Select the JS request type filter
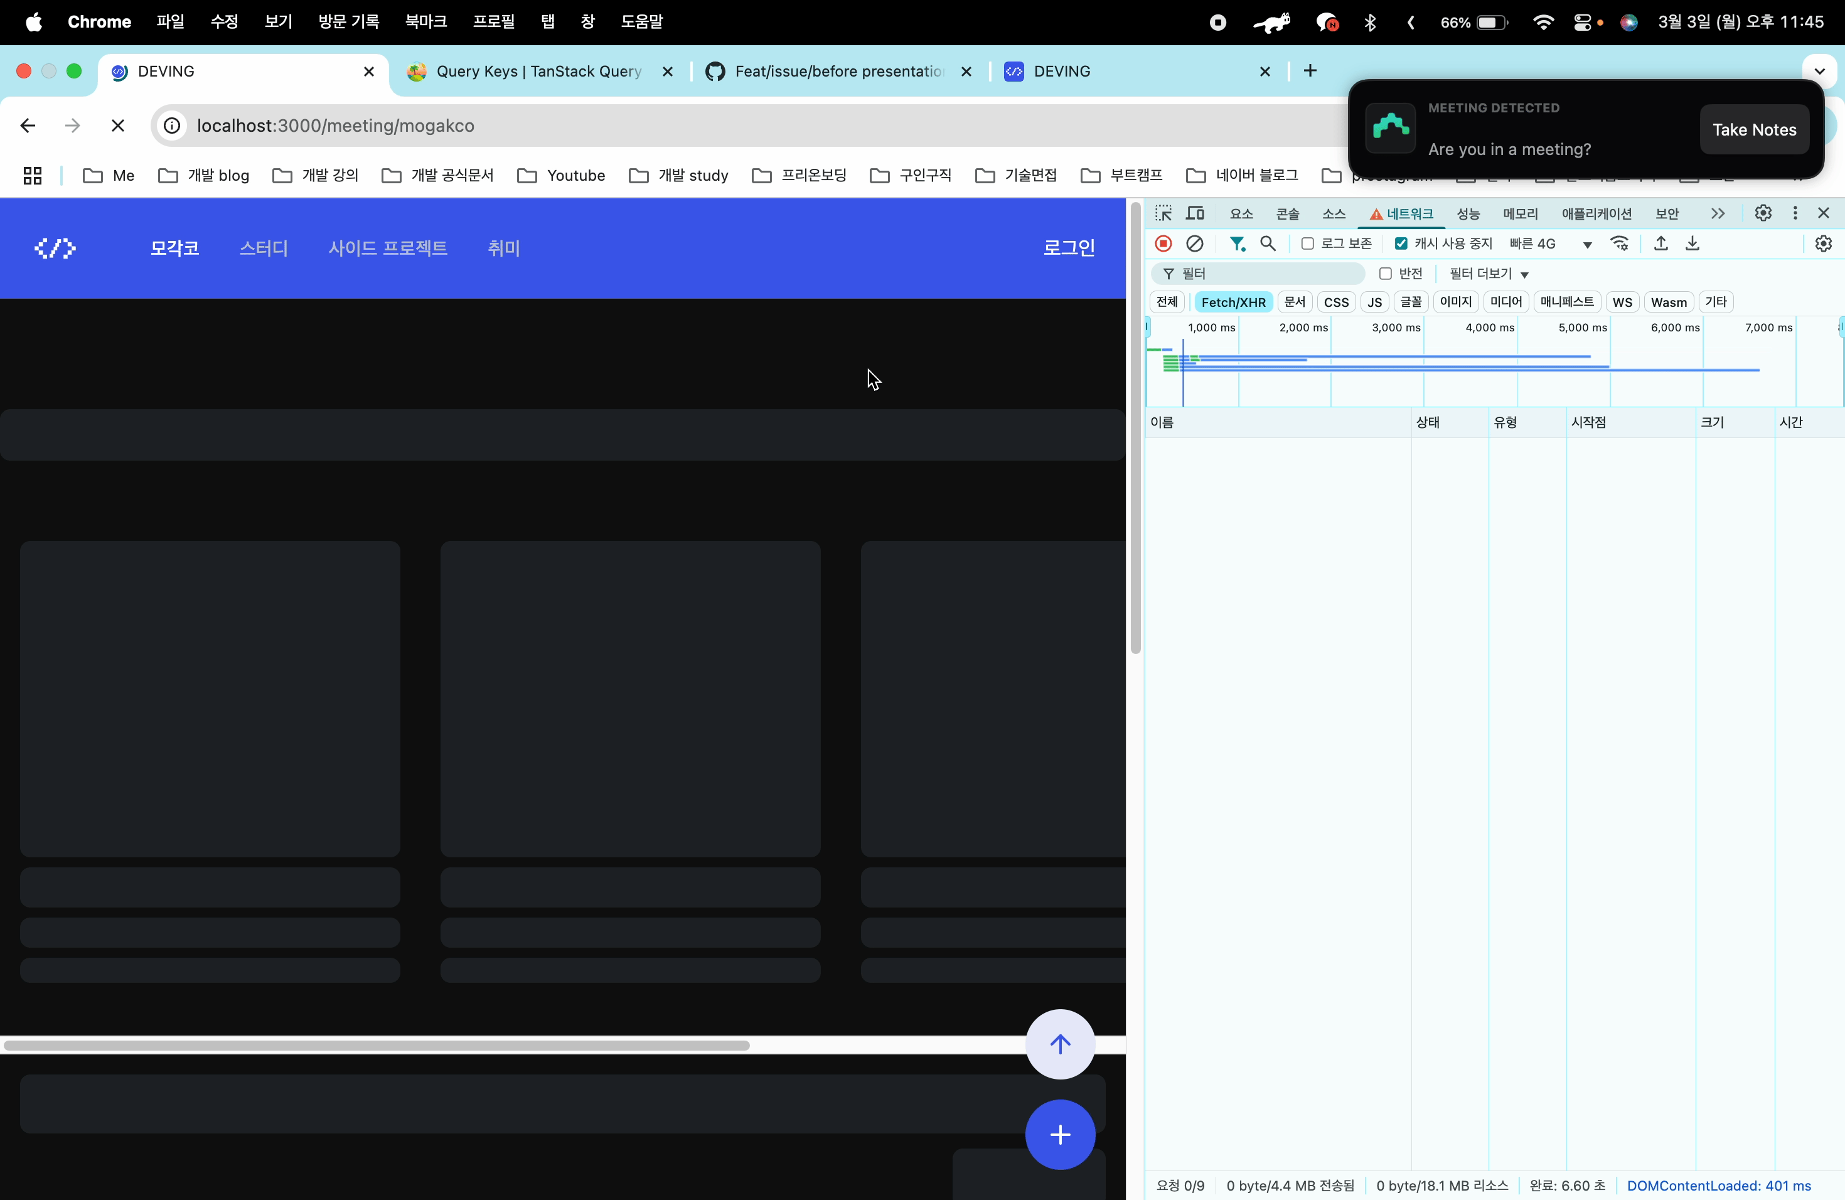 1374,303
